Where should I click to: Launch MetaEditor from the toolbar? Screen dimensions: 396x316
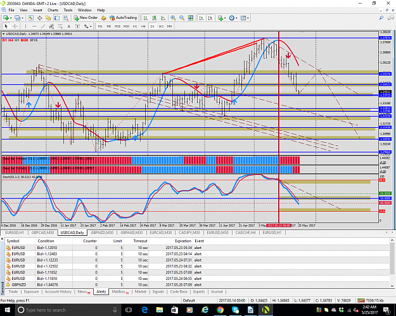pos(103,18)
